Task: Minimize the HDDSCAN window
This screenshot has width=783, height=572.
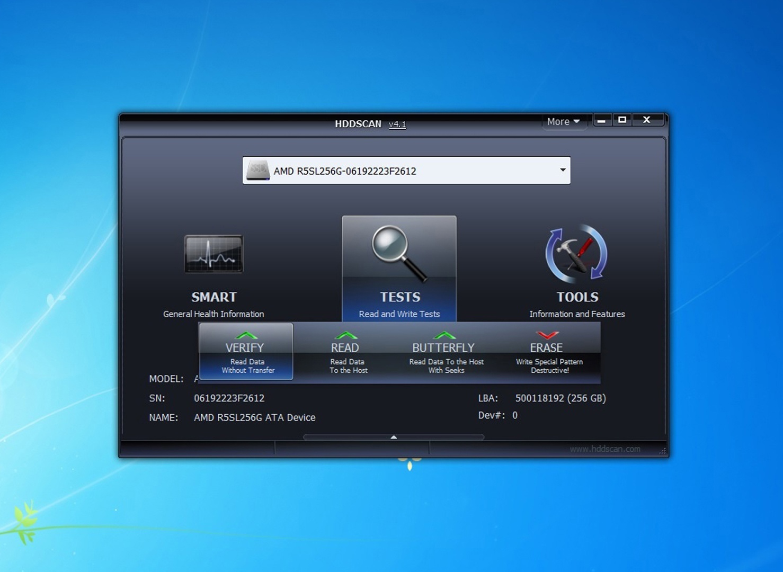Action: (x=601, y=120)
